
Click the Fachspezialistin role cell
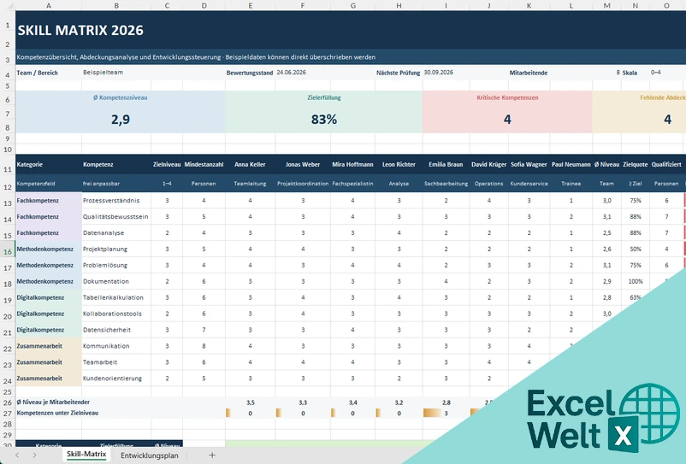(352, 184)
